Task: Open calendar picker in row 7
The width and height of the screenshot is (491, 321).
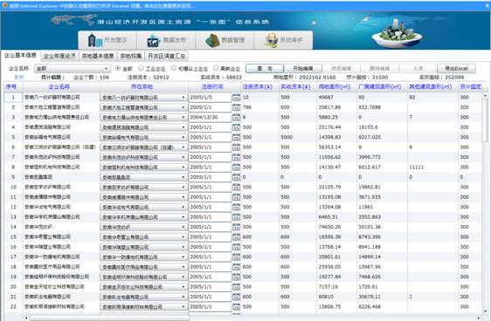Action: (236, 157)
